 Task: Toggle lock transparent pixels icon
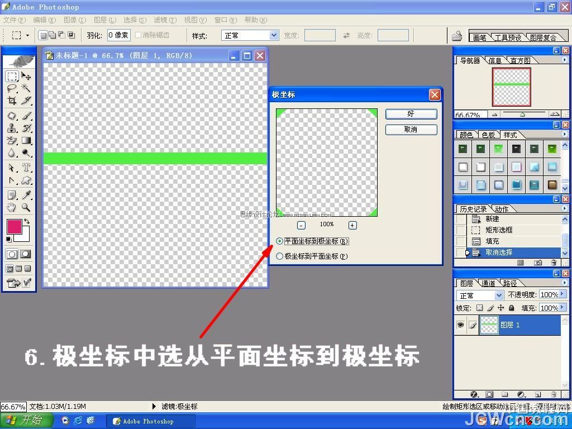tap(479, 308)
